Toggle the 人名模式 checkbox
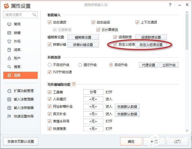Viewport: 192px width, 149px height. [x=49, y=99]
